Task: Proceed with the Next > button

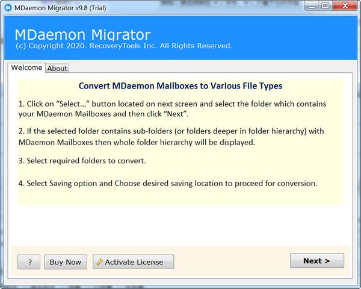Action: tap(317, 261)
